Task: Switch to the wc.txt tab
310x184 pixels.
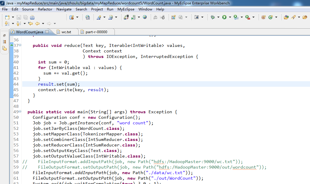Action: pyautogui.click(x=66, y=32)
